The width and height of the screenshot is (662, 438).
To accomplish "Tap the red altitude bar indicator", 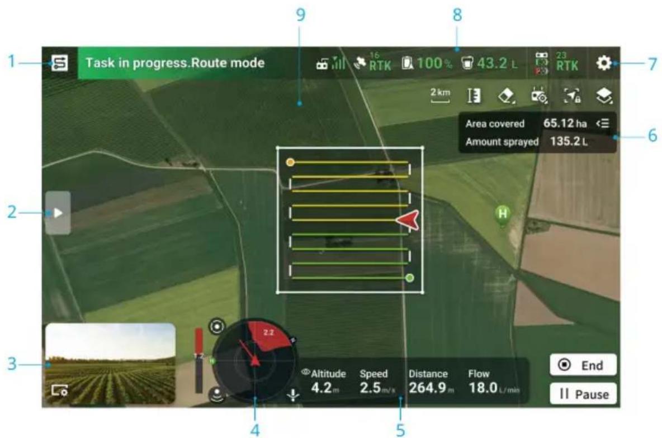I will (198, 360).
